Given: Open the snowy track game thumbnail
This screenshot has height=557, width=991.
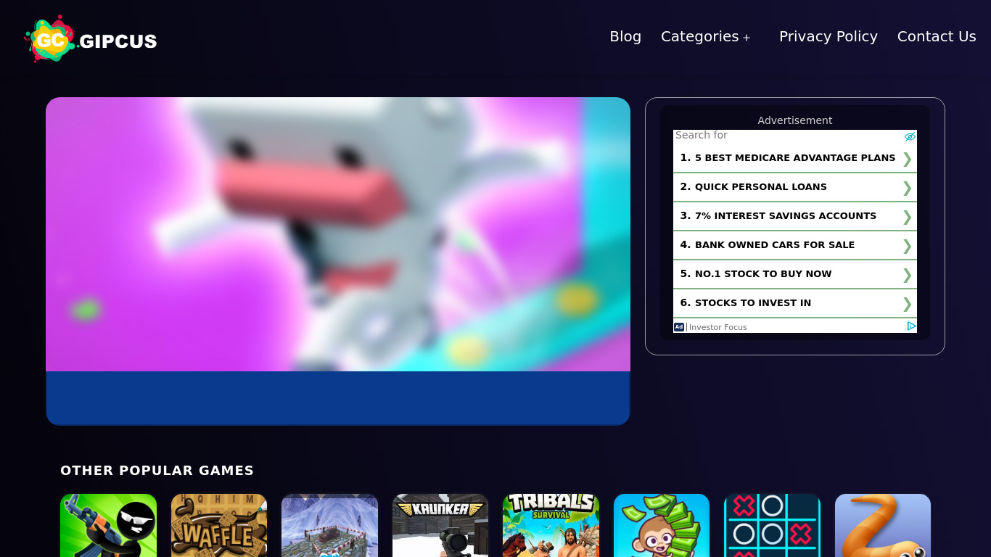Looking at the screenshot, I should pyautogui.click(x=330, y=525).
